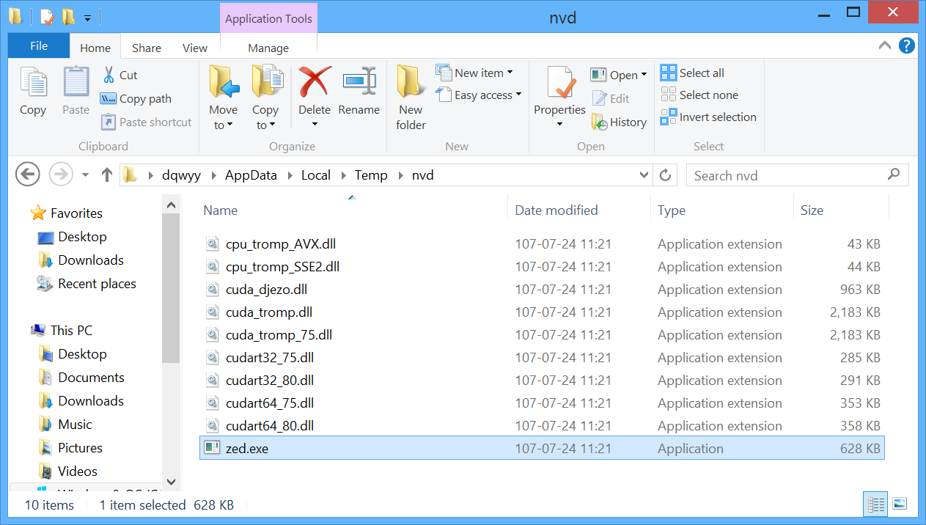
Task: Navigate to Local in address bar
Action: [316, 175]
